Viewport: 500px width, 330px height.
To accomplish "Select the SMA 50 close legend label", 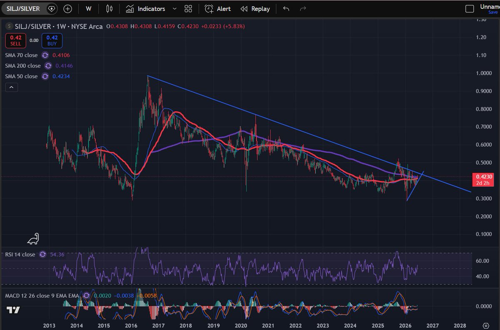I will coord(21,76).
